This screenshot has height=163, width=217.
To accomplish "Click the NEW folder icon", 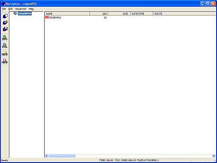I will tap(5, 53).
